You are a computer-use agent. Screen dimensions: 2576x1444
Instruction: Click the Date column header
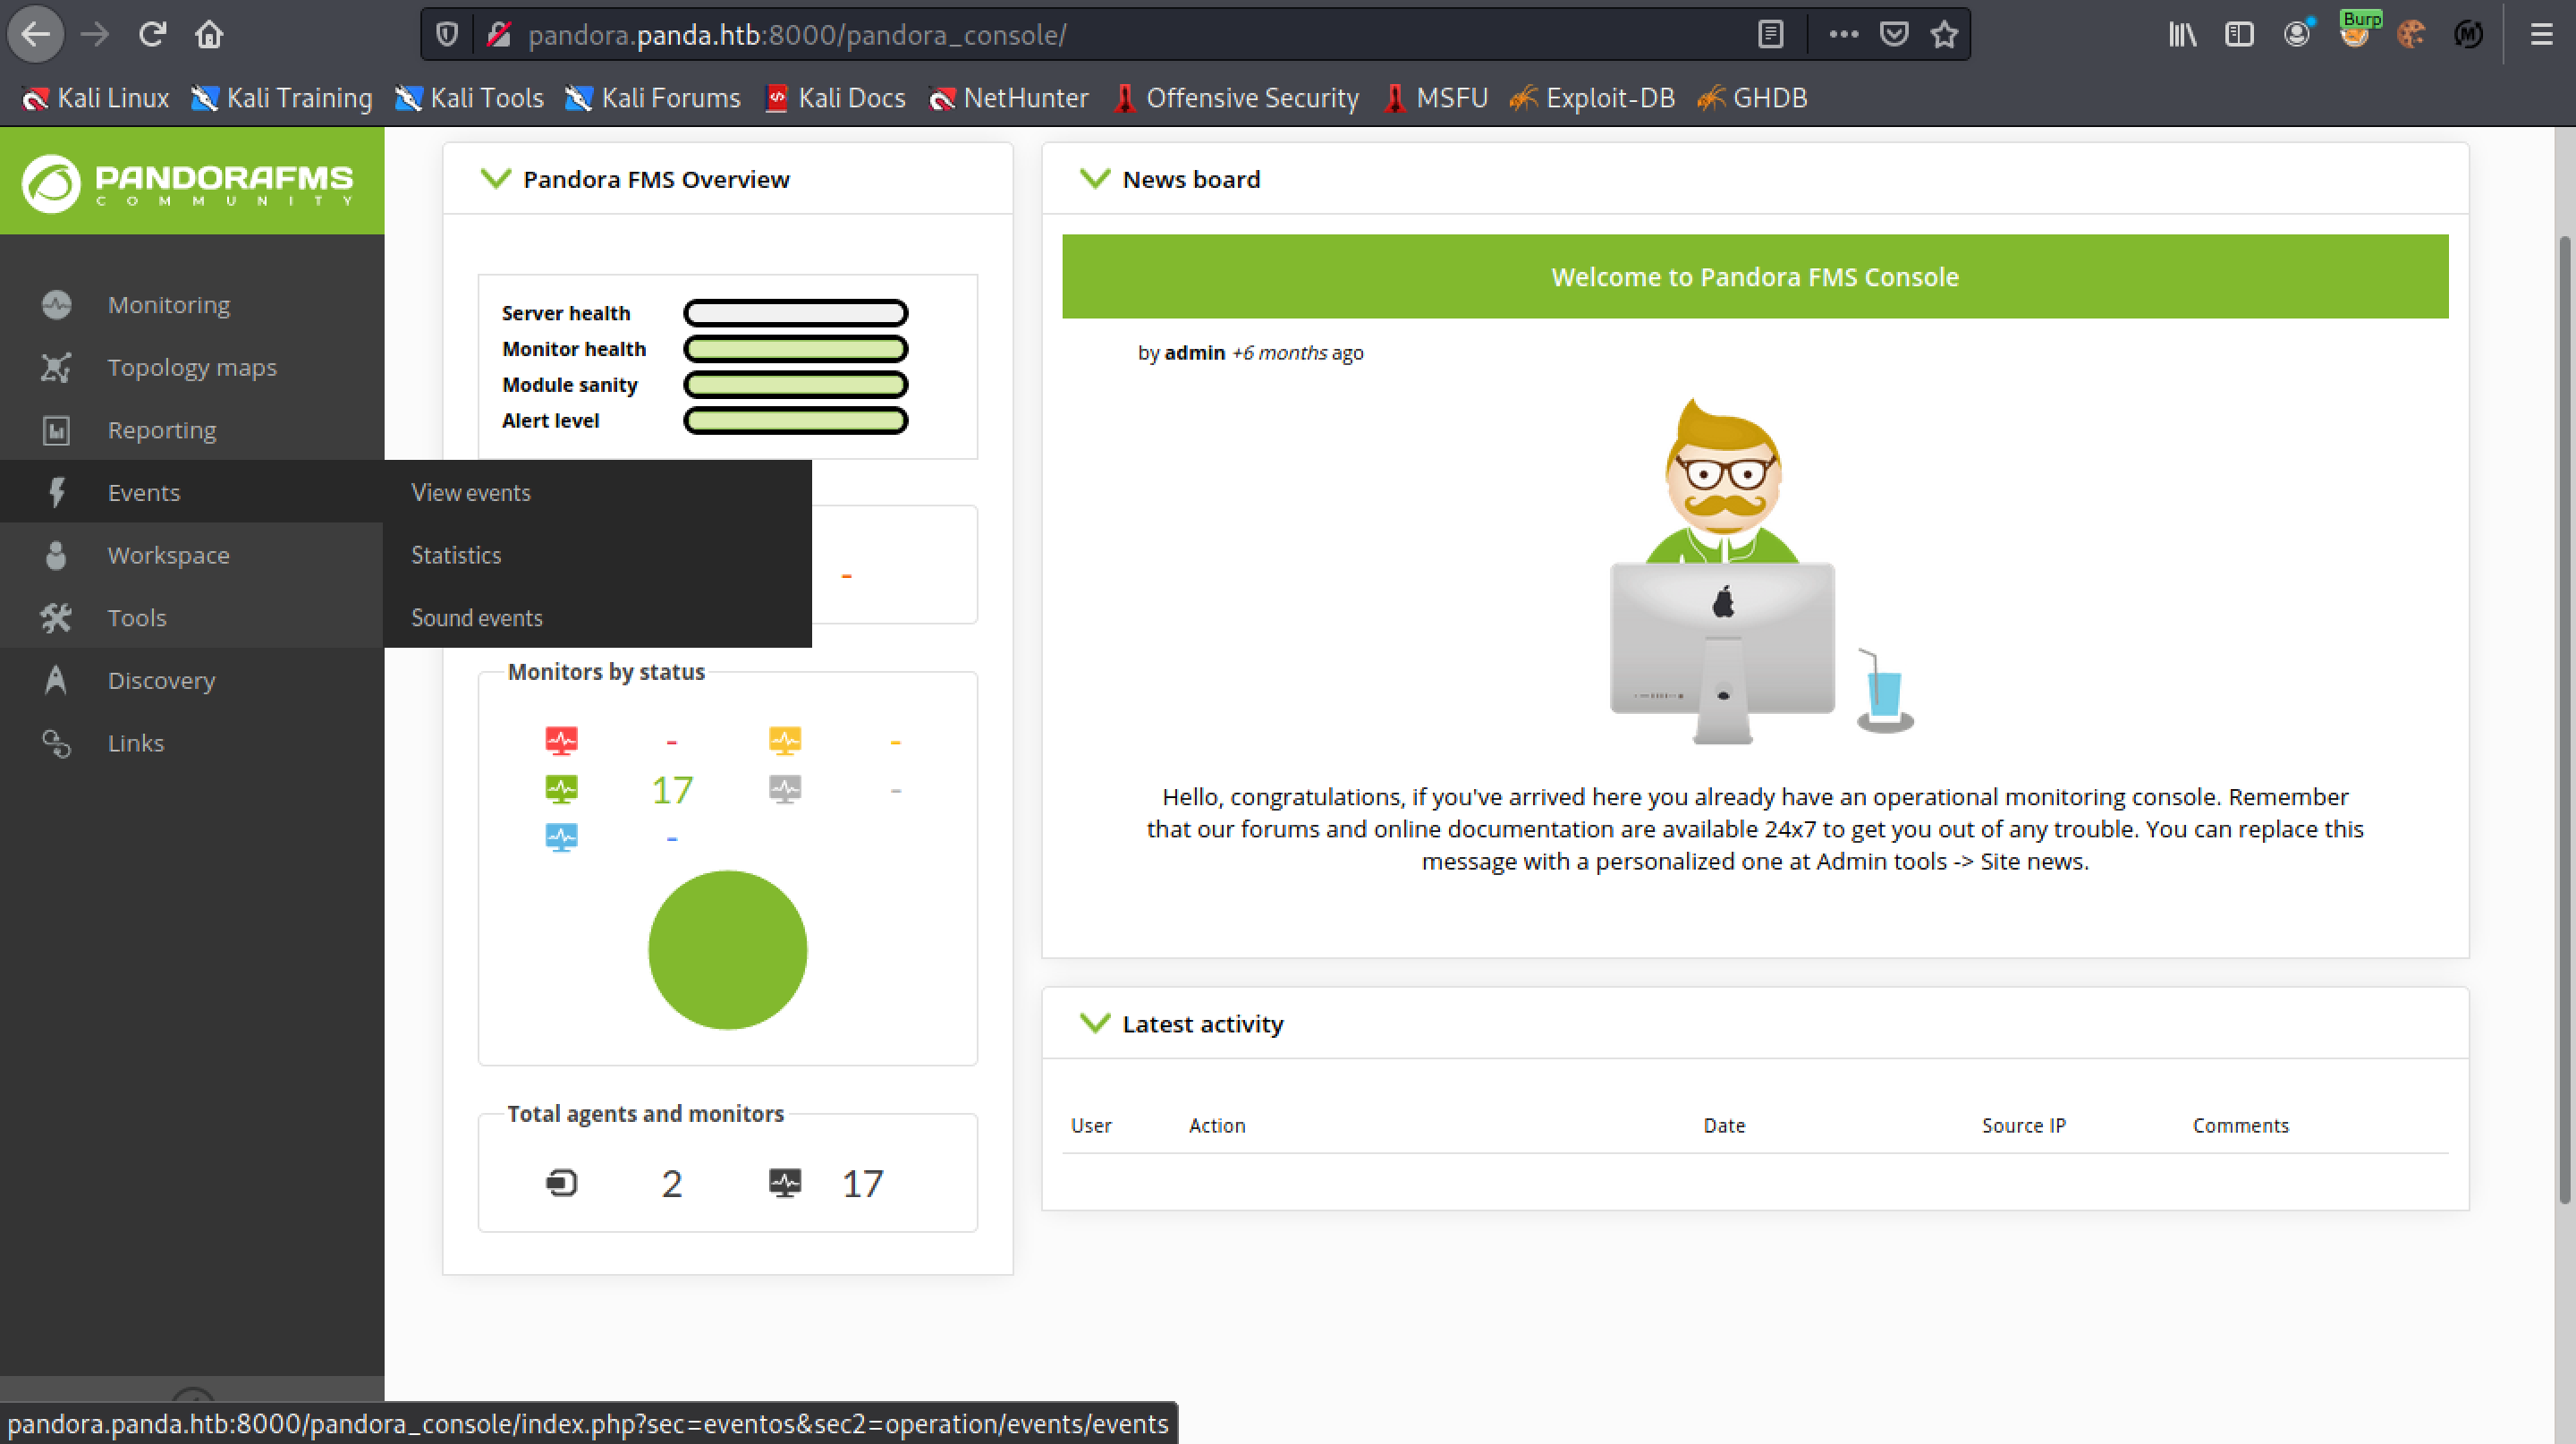[1724, 1125]
